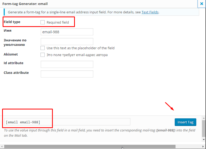The width and height of the screenshot is (206, 149).
Task: Click the horizontal scrollbar thumb
Action: point(89,147)
